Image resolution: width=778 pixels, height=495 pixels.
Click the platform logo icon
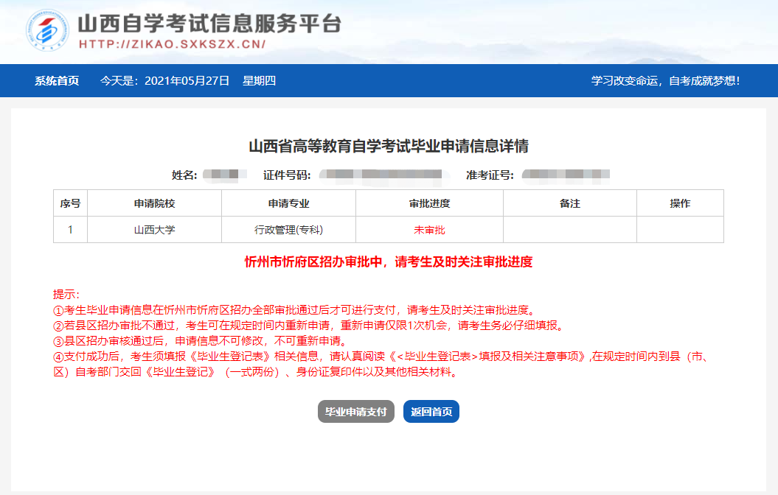[46, 30]
